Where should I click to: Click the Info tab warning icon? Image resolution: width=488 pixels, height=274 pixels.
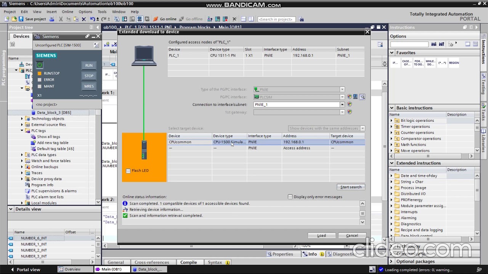[322, 254]
